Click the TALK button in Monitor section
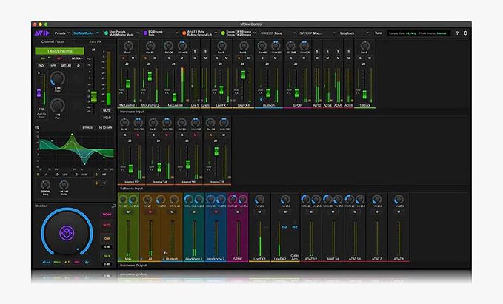This screenshot has width=503, height=304. click(107, 256)
